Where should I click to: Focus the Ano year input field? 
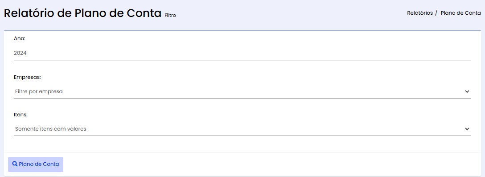coord(242,53)
